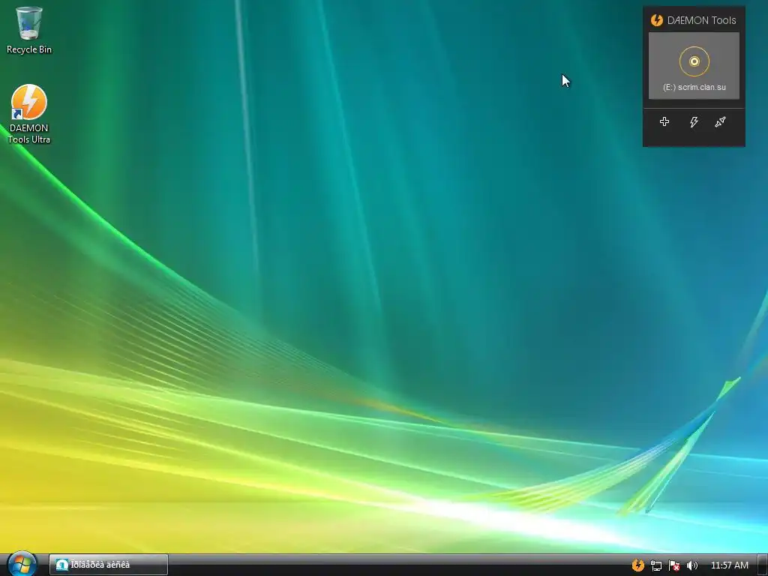Select the DAEMON Tools Ultra desktop shortcut

pyautogui.click(x=29, y=114)
